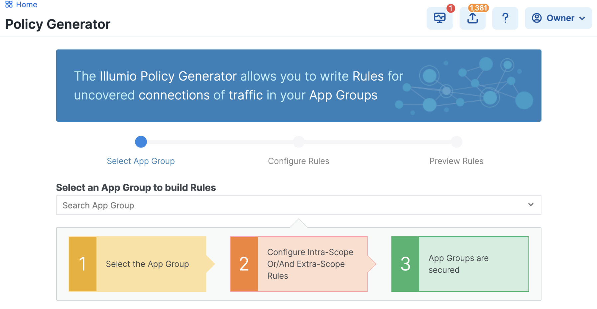Click the chevron on the App Group search field
This screenshot has height=309, width=597.
(x=531, y=205)
